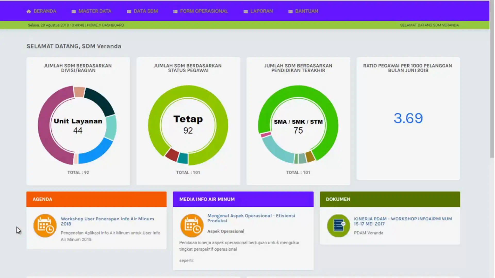Click the icon beside MASTER DATA menu
This screenshot has width=495, height=278.
pos(74,12)
